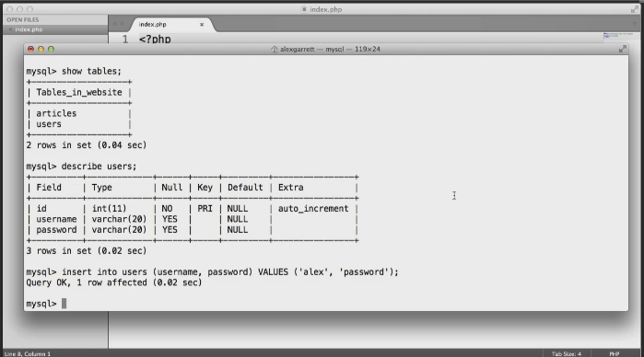Click the 'insert into users' command line
This screenshot has height=357, width=644.
(212, 272)
